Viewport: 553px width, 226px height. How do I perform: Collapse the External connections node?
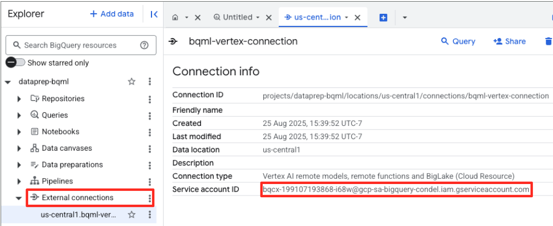point(19,198)
